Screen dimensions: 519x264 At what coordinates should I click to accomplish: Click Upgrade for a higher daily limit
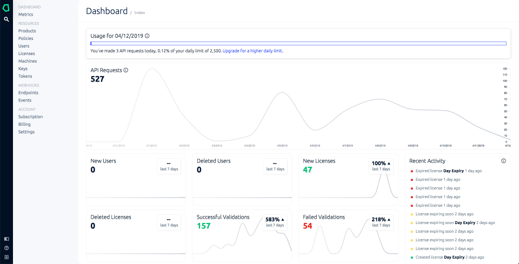pos(252,51)
